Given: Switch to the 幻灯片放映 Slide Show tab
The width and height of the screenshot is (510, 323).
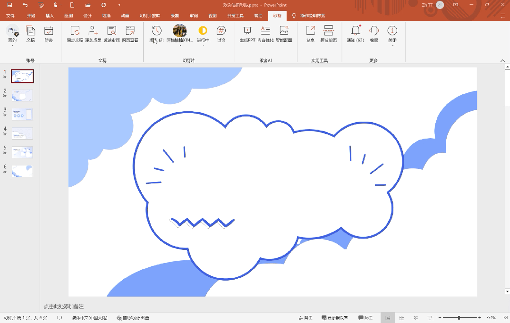Looking at the screenshot, I should (x=150, y=16).
